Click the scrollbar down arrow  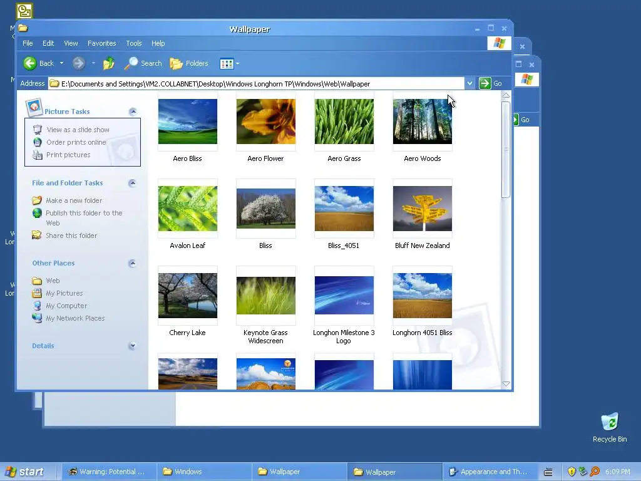point(506,384)
